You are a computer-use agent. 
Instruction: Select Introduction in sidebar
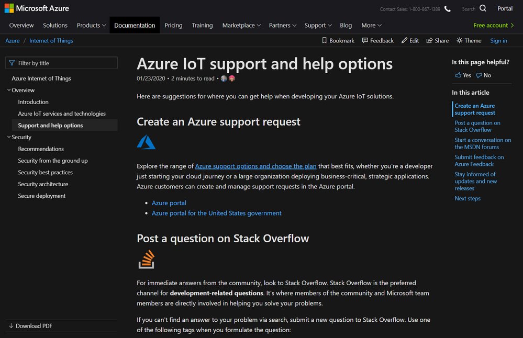click(x=33, y=102)
